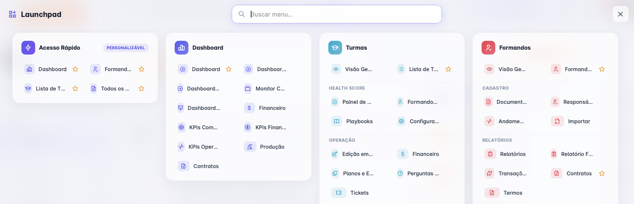Image resolution: width=634 pixels, height=204 pixels.
Task: Close the Launchpad with the X button
Action: [621, 14]
